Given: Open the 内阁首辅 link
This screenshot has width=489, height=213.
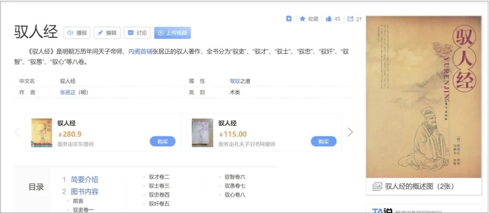Looking at the screenshot, I should [x=140, y=52].
